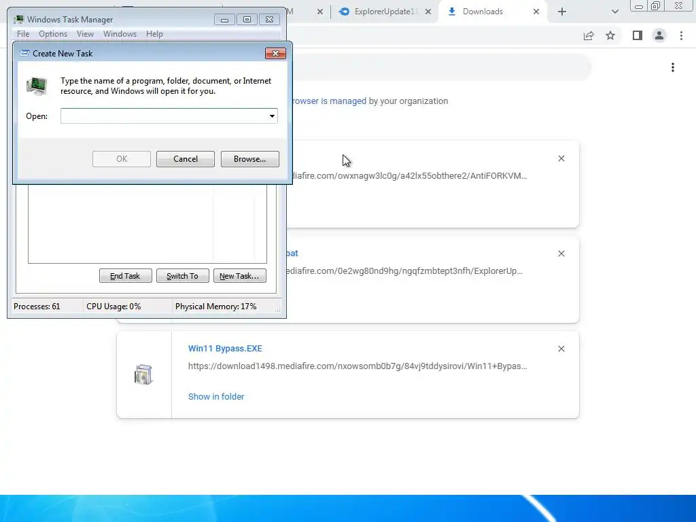Click the ExplorerUpdate mediafire URL

(405, 271)
